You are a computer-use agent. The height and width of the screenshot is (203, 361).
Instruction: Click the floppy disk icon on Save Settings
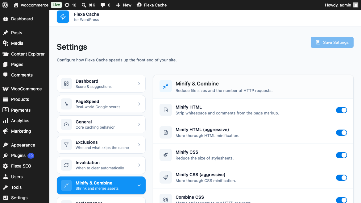pos(318,42)
